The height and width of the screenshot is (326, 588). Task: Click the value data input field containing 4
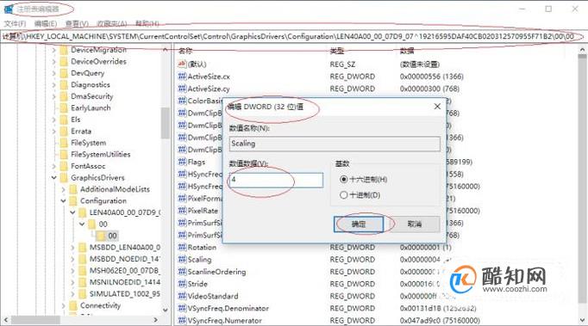tap(276, 180)
